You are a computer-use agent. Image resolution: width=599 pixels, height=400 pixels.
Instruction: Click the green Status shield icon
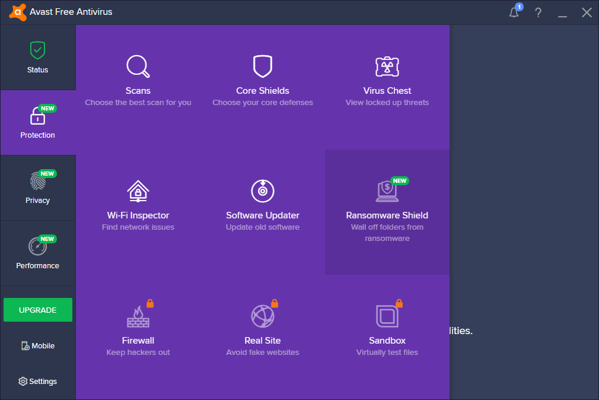click(x=37, y=50)
